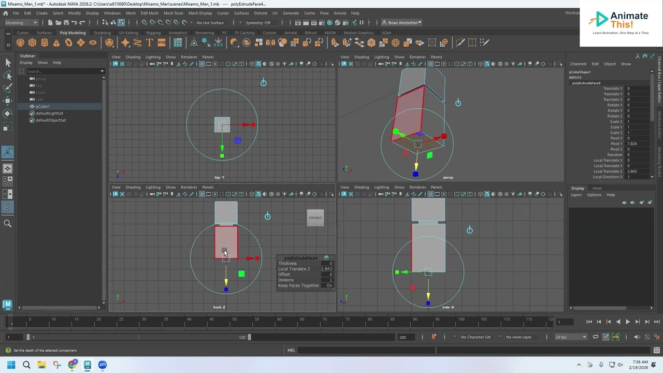Open the polyExtrudeFace4 widget settings icon
The height and width of the screenshot is (373, 663).
pos(326,258)
